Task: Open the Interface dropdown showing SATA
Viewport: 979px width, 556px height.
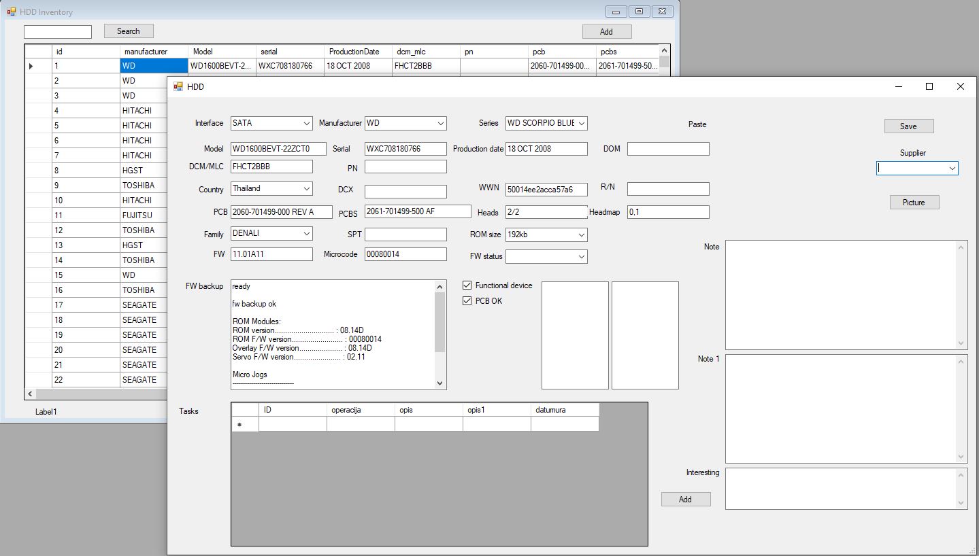Action: (x=306, y=123)
